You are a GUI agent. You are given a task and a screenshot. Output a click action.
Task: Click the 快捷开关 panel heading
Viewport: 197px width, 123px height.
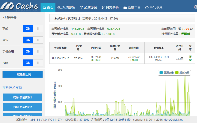click(x=10, y=18)
